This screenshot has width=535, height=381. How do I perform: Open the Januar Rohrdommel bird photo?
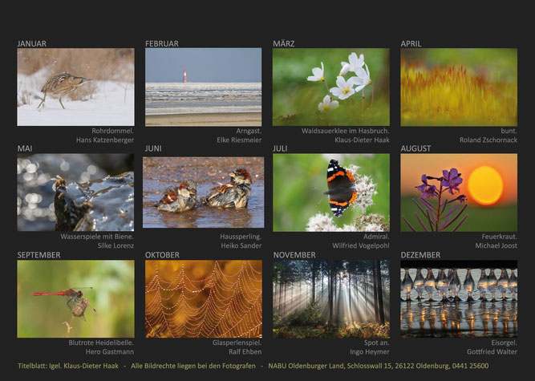coord(75,87)
